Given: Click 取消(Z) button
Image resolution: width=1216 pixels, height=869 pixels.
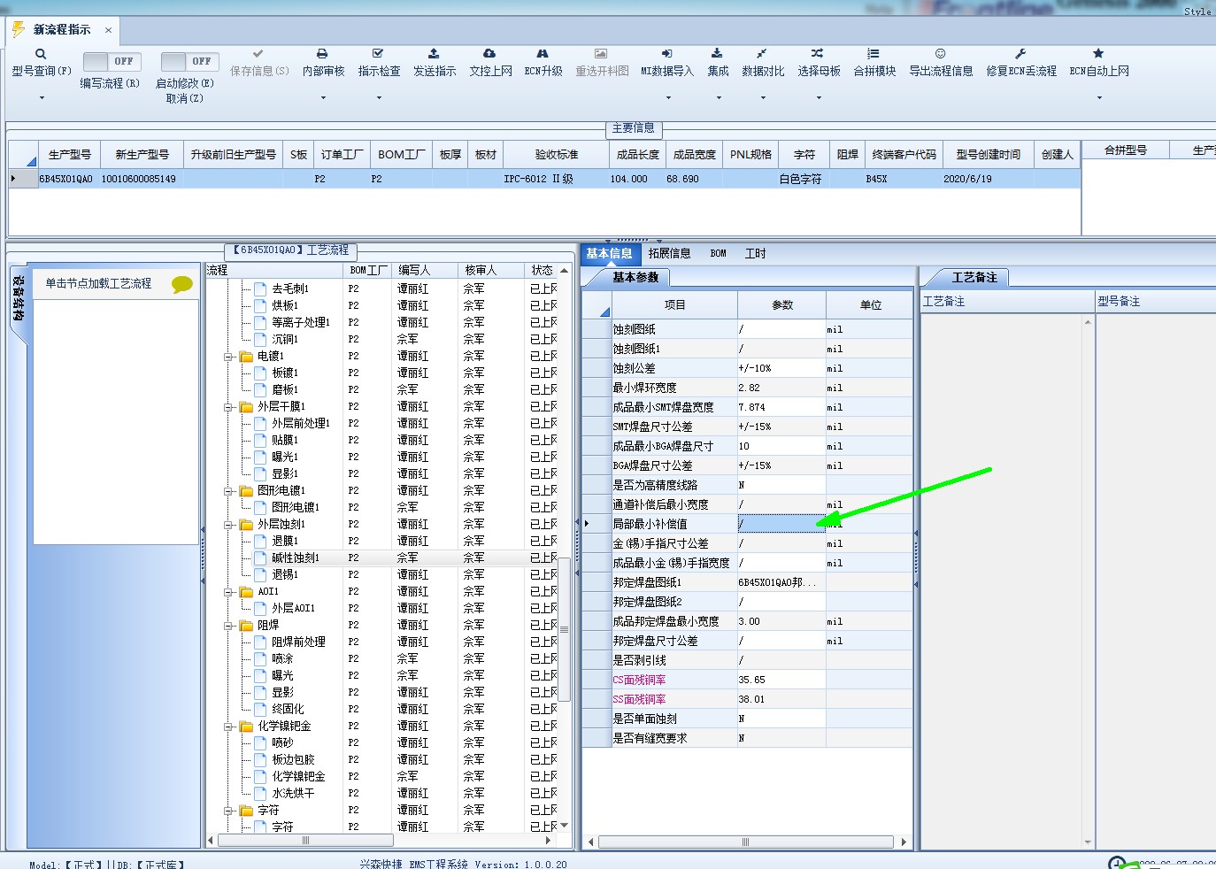Looking at the screenshot, I should point(184,98).
